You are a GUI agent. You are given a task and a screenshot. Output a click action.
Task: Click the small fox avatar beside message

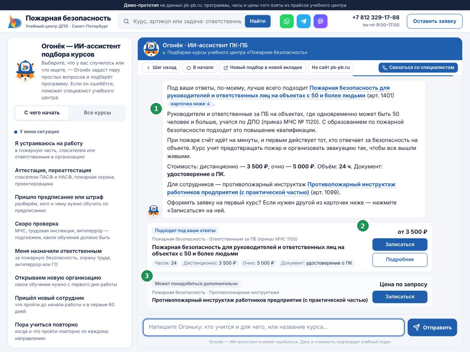tap(153, 211)
